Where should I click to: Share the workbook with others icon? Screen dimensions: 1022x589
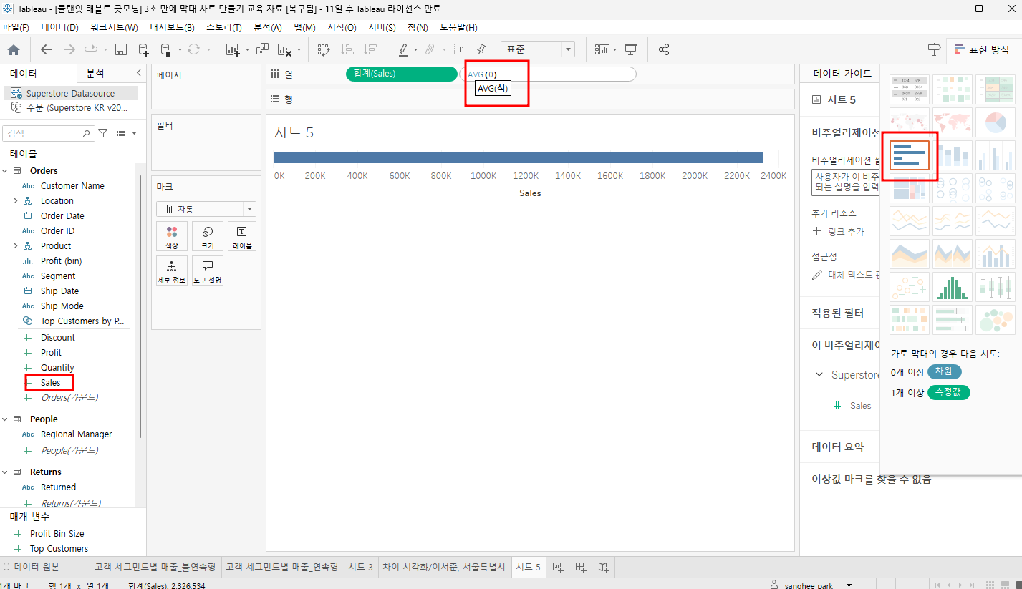[x=664, y=49]
